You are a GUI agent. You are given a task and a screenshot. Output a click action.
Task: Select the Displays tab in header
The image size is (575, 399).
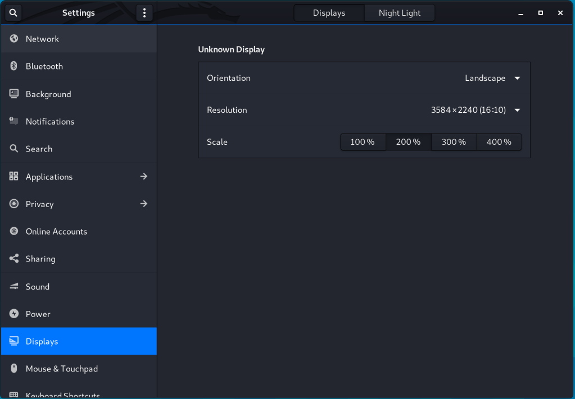click(329, 13)
